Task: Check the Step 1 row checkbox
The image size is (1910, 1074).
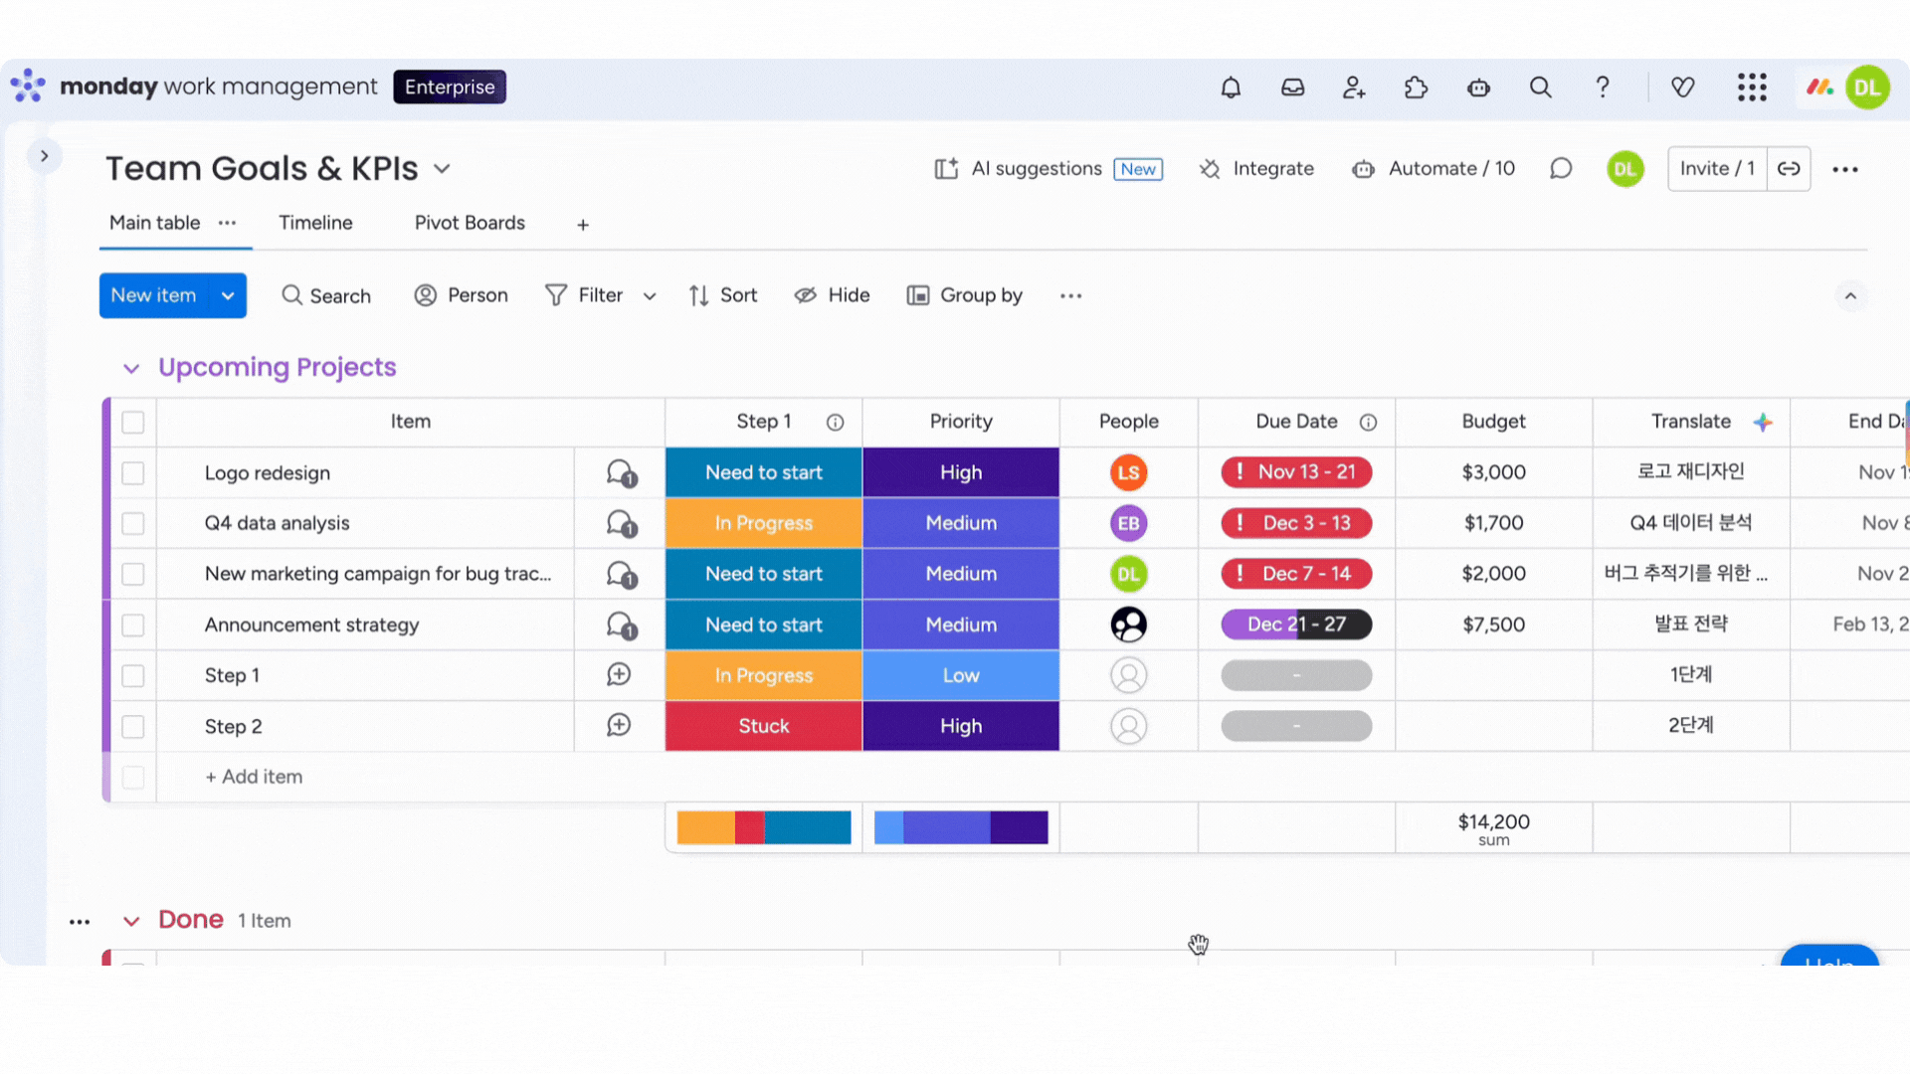Action: tap(133, 676)
